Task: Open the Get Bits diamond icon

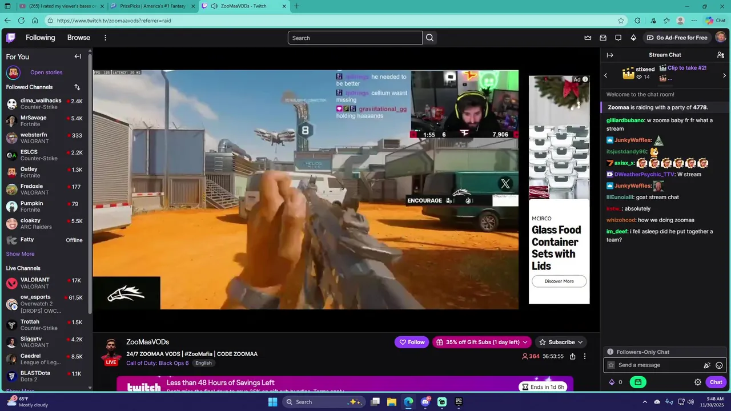Action: pyautogui.click(x=633, y=38)
